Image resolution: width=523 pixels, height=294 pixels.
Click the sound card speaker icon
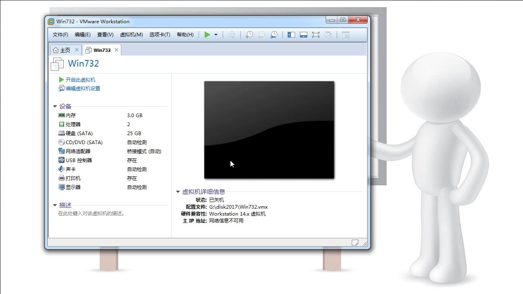[62, 169]
